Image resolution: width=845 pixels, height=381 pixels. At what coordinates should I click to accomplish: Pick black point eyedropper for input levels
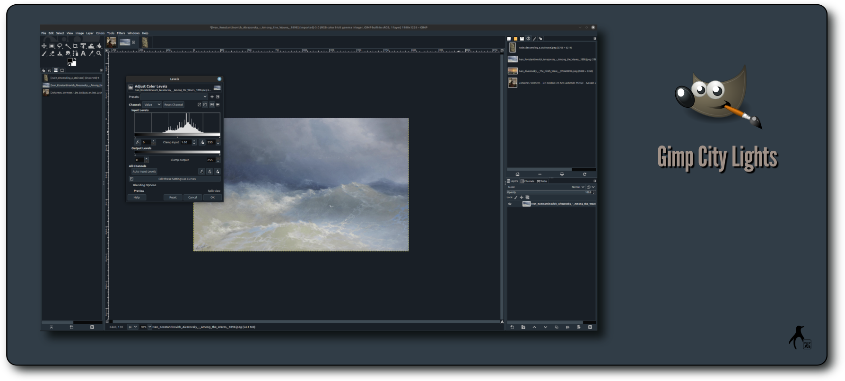[x=138, y=142]
